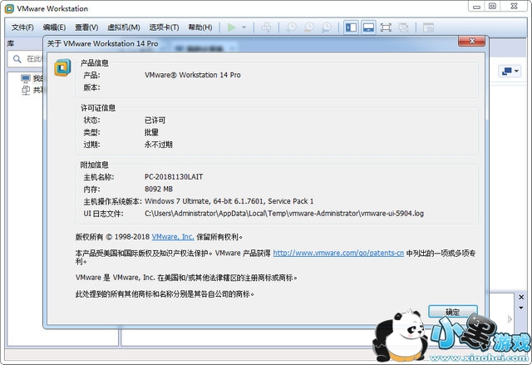Click the VMware Workstation logo in dialog
Viewport: 532px width, 365px height.
62,67
